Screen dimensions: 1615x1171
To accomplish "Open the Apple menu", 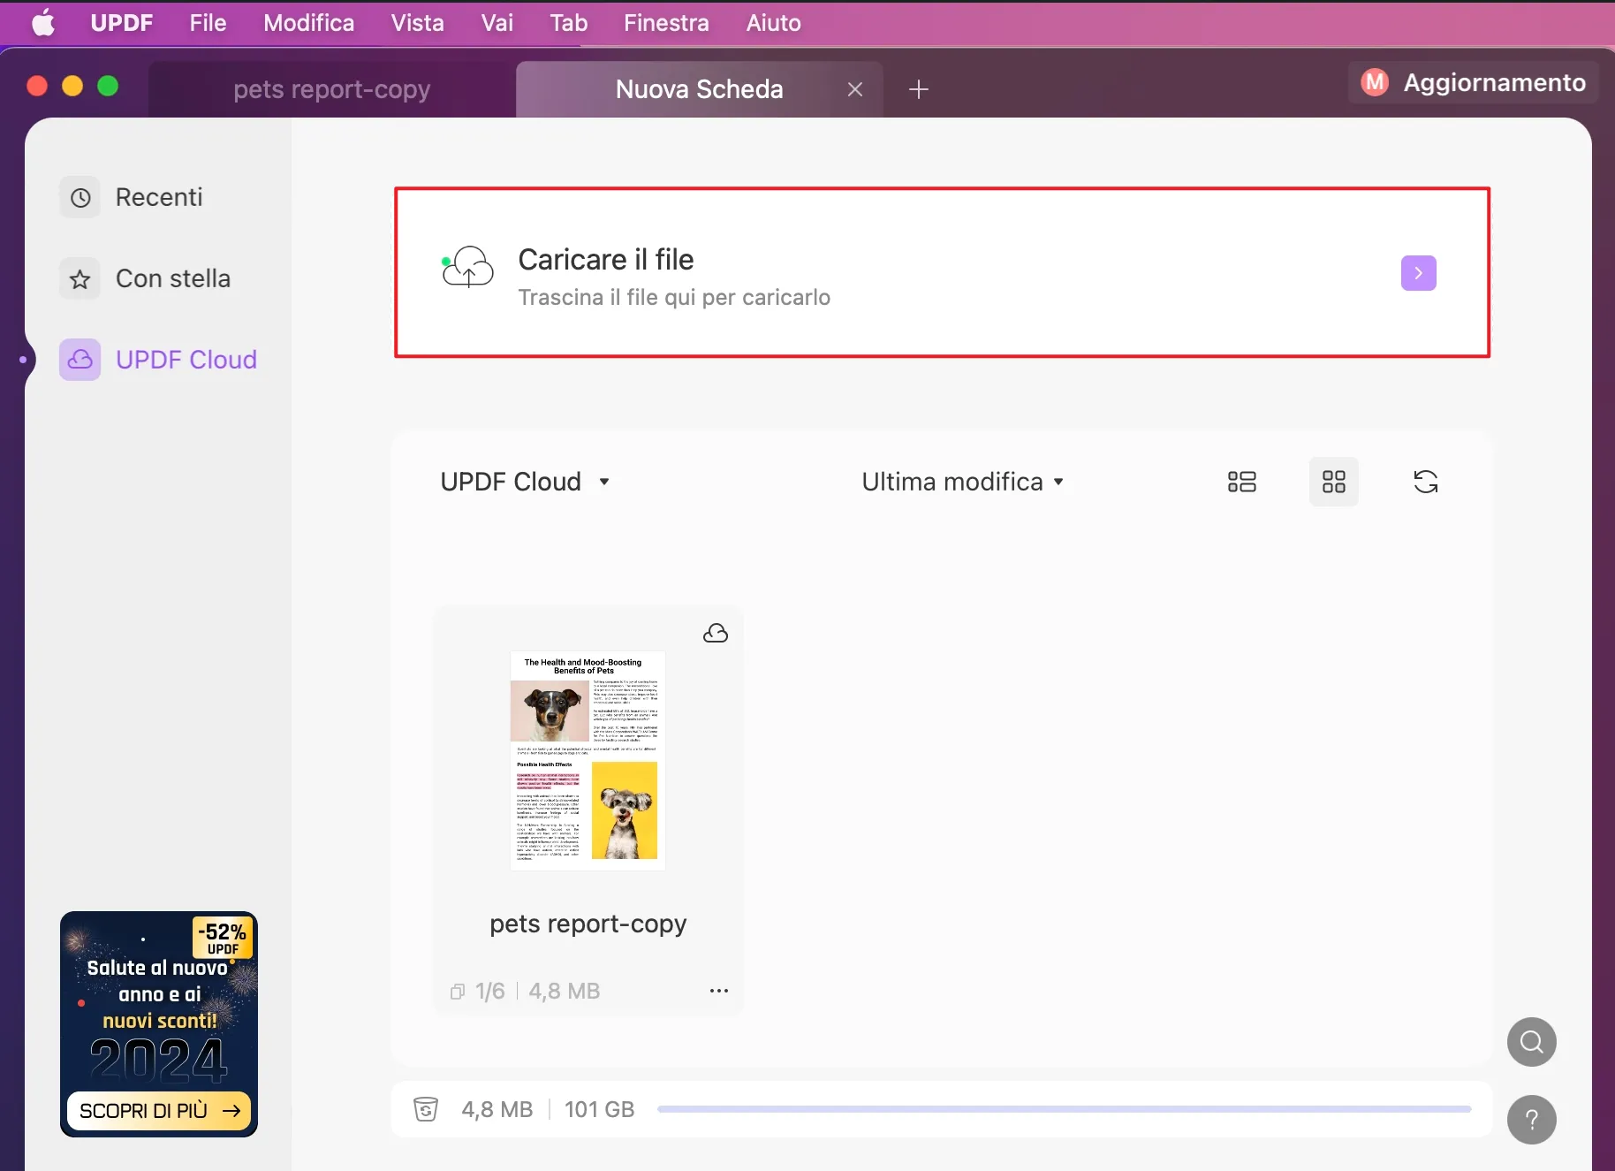I will (43, 23).
